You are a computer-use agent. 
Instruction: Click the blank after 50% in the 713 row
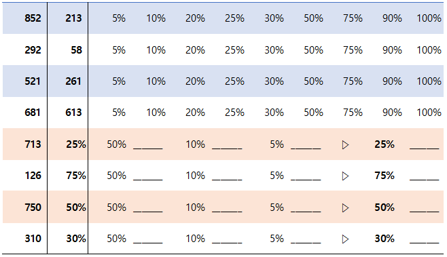click(147, 145)
